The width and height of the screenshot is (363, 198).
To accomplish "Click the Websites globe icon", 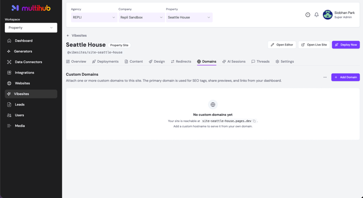I will [9, 83].
